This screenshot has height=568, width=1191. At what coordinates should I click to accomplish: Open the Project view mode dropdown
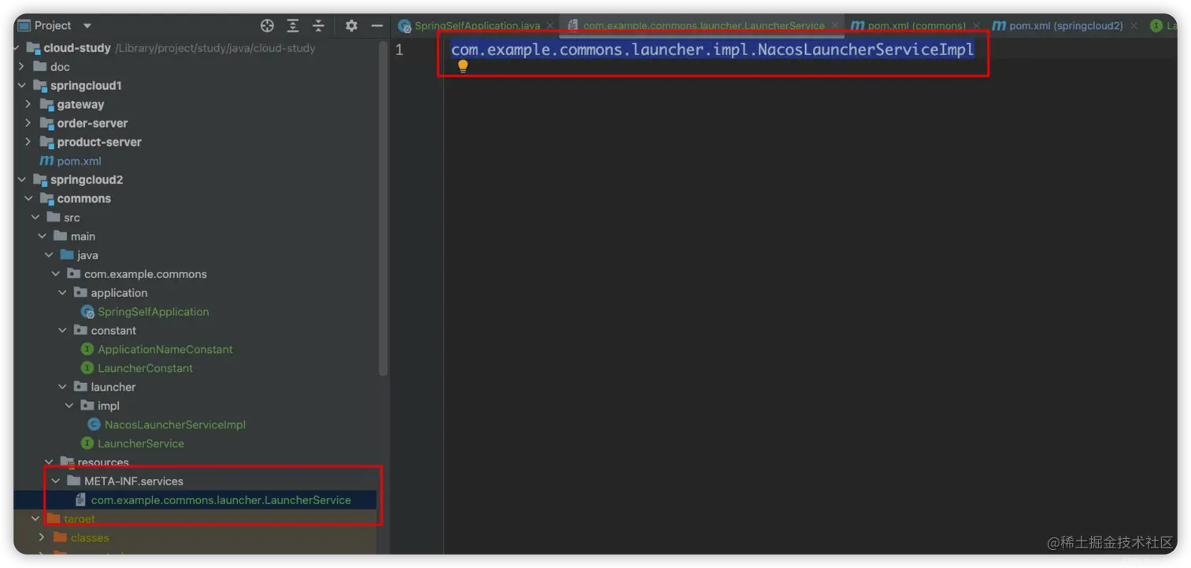[x=87, y=26]
